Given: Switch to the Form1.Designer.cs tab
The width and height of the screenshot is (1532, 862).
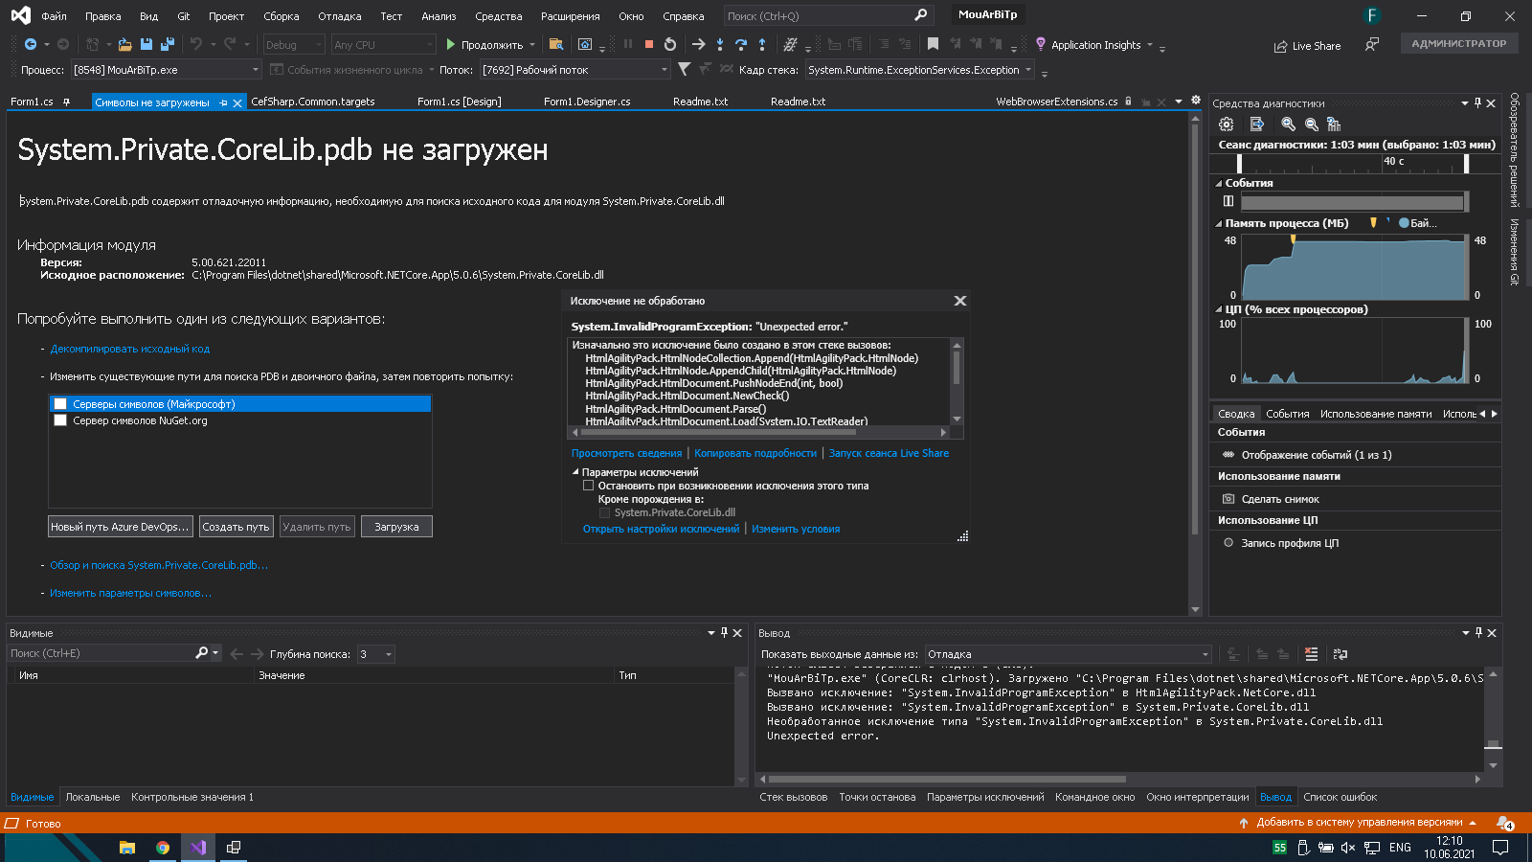Looking at the screenshot, I should tap(587, 102).
